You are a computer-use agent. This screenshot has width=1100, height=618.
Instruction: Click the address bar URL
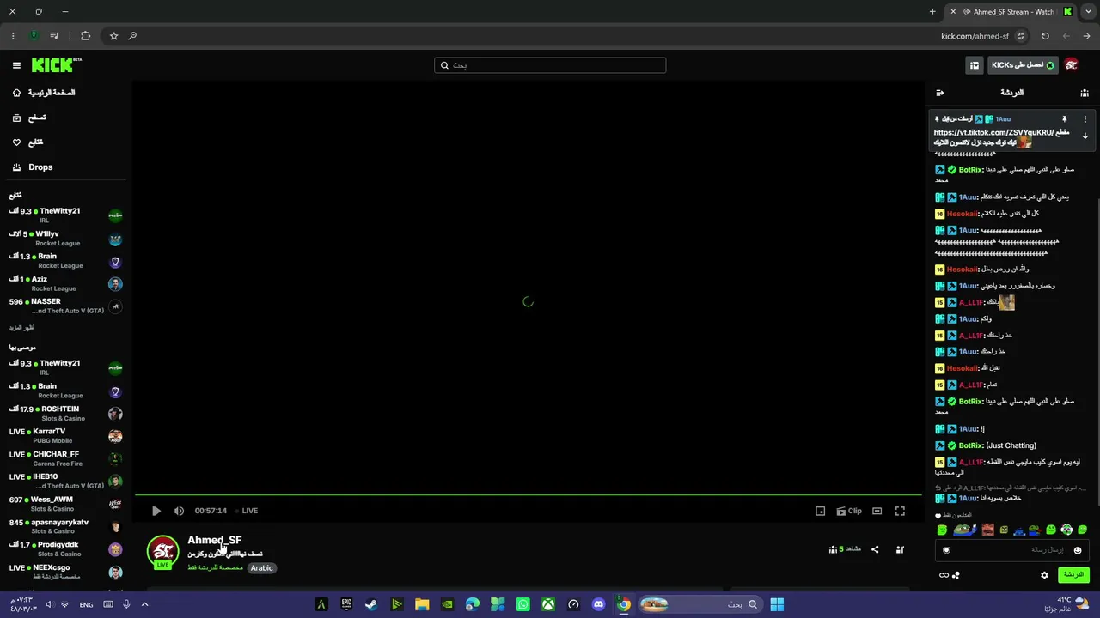pyautogui.click(x=975, y=36)
